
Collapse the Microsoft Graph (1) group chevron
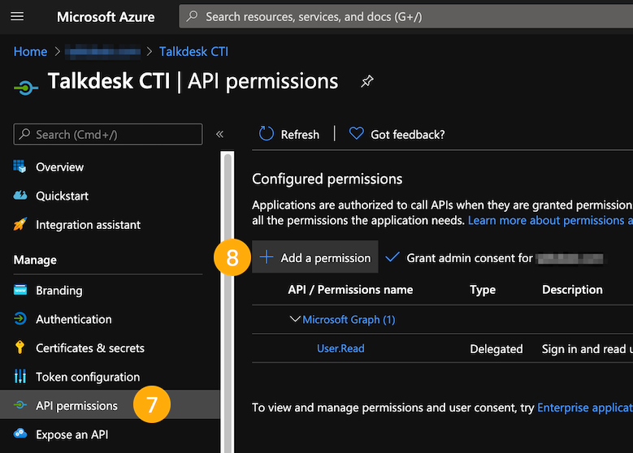point(295,320)
